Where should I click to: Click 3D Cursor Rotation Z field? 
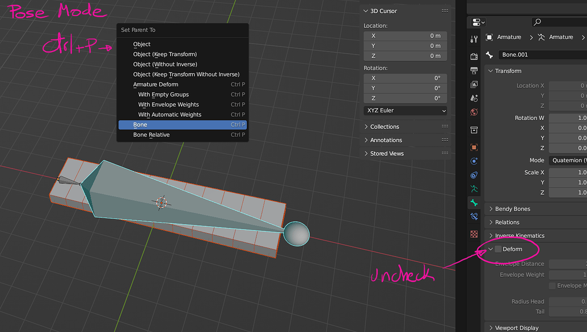point(406,98)
